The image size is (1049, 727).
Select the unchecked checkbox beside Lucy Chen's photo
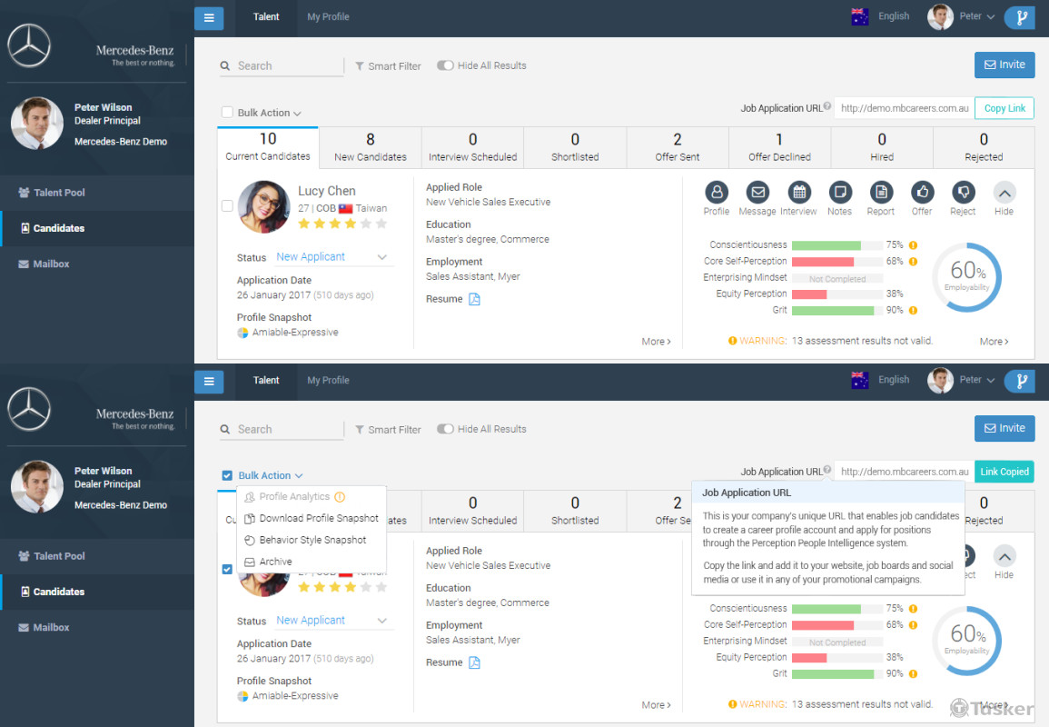tap(227, 206)
